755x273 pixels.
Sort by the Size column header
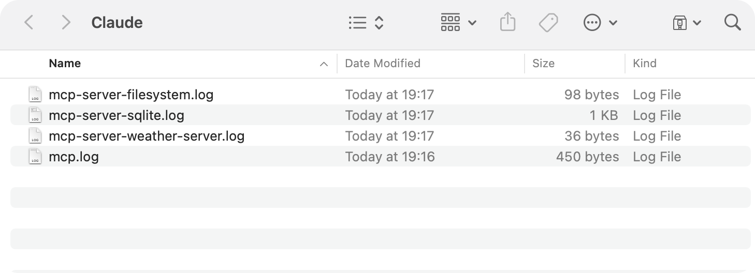pyautogui.click(x=543, y=64)
